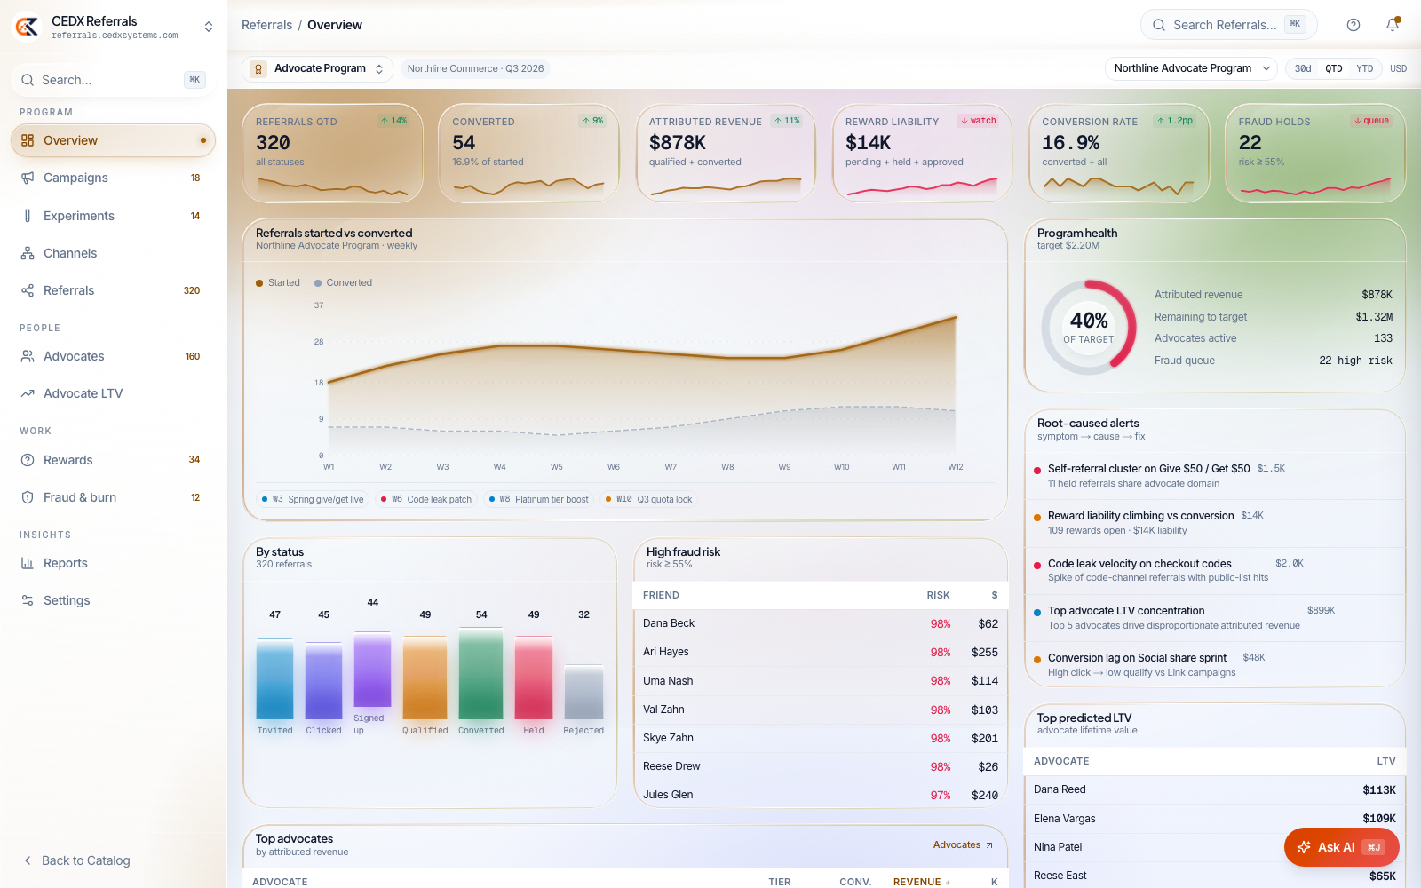Click the Fraud & burn shield icon
This screenshot has height=888, width=1421.
28,497
